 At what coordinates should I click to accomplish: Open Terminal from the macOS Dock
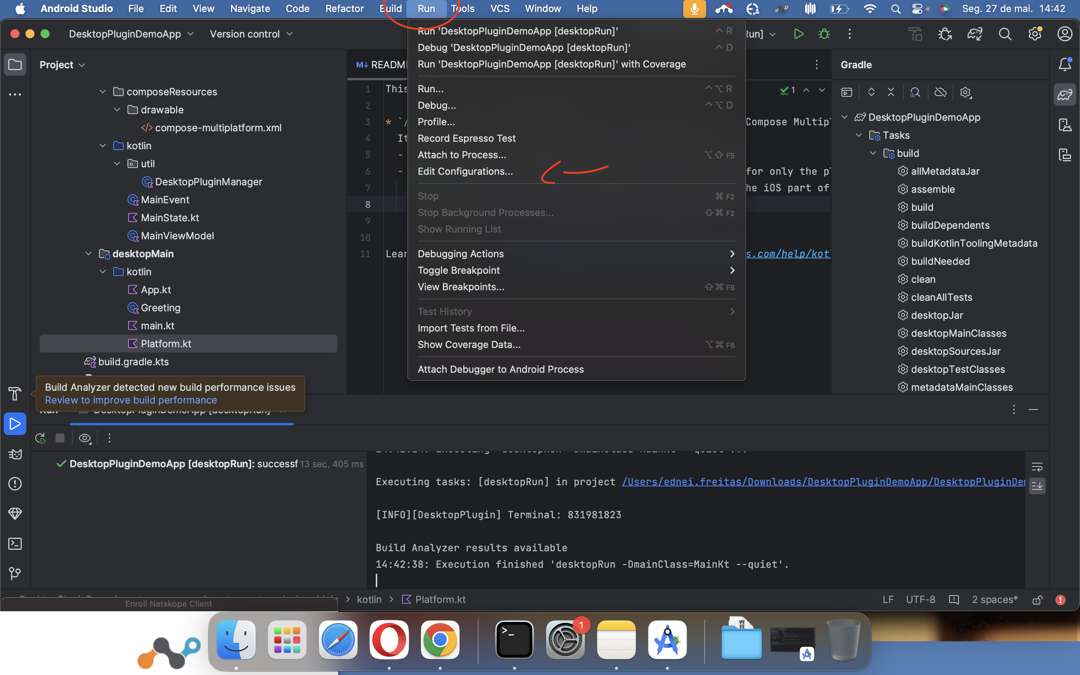[514, 640]
